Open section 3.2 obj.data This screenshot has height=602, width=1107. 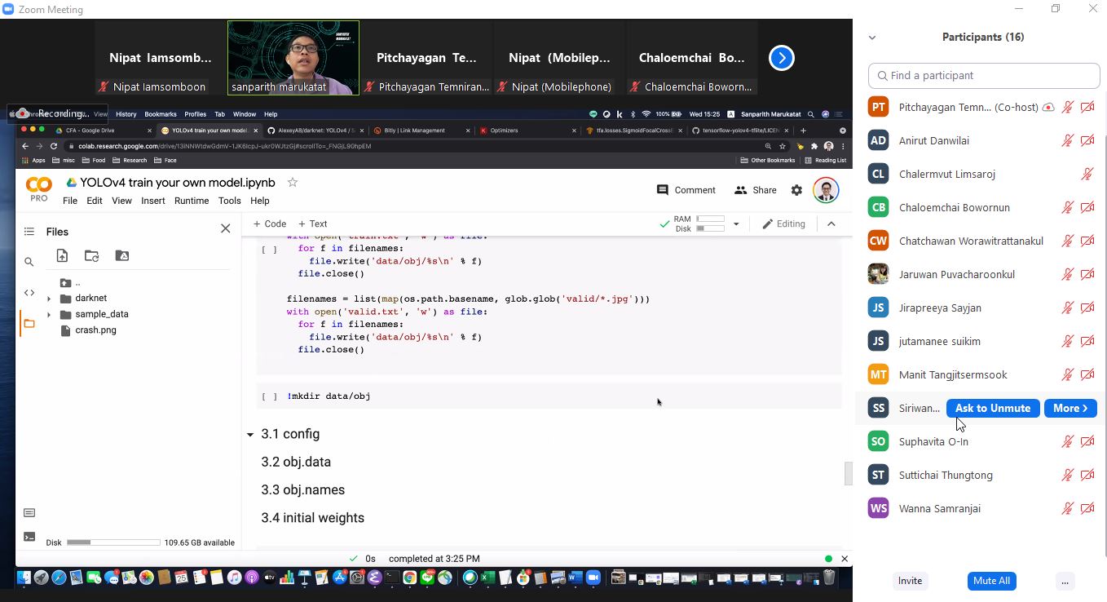pyautogui.click(x=296, y=462)
